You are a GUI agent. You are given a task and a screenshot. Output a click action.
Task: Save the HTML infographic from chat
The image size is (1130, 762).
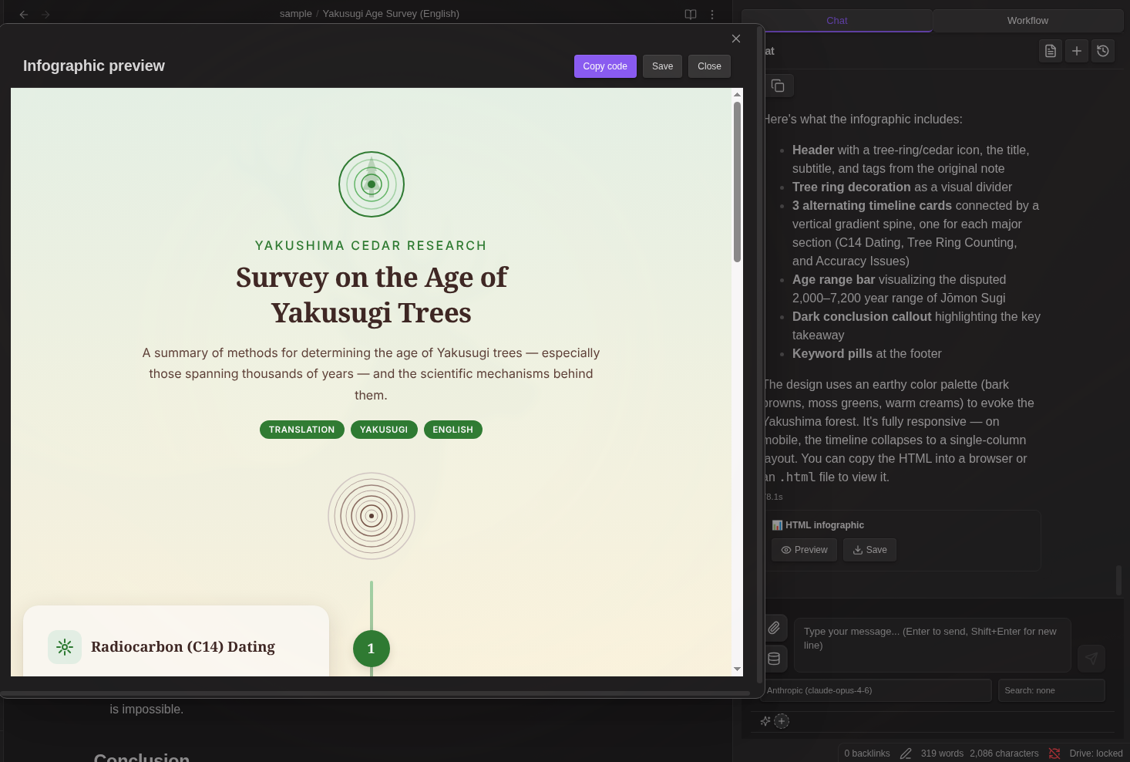pos(869,550)
